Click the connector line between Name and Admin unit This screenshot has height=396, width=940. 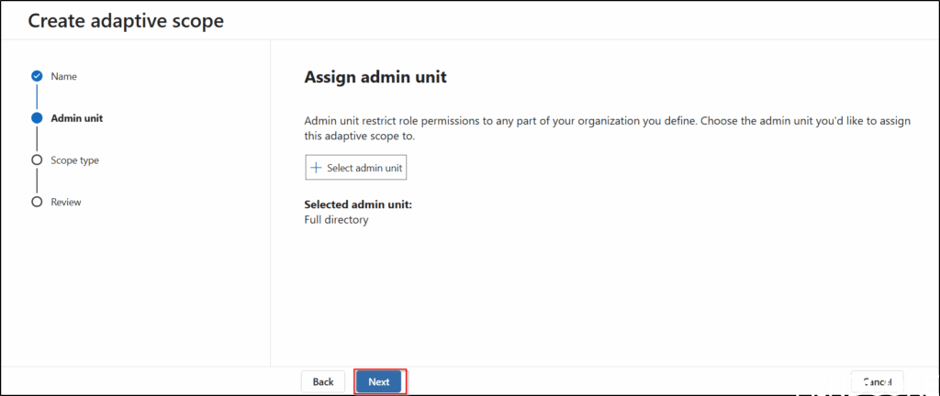click(37, 97)
